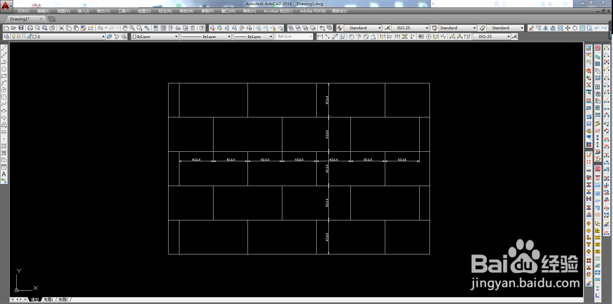Click the New drawing icon
The height and width of the screenshot is (304, 613).
click(x=6, y=28)
